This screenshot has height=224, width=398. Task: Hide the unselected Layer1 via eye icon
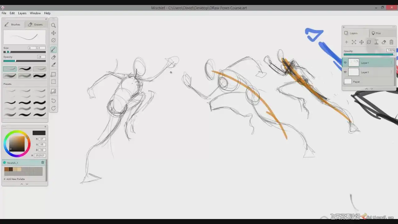tap(345, 72)
